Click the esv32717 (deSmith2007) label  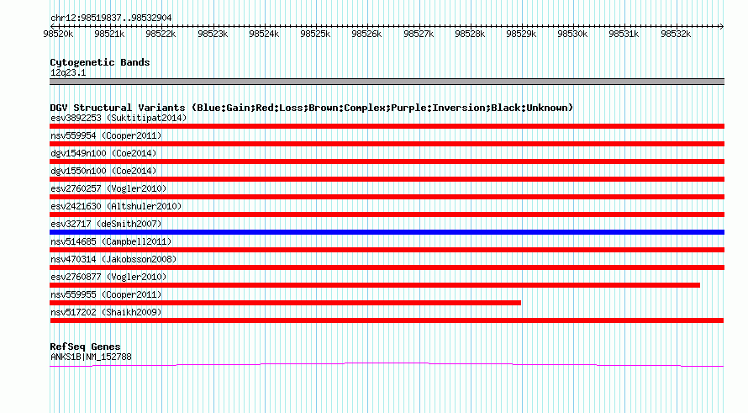tap(106, 224)
